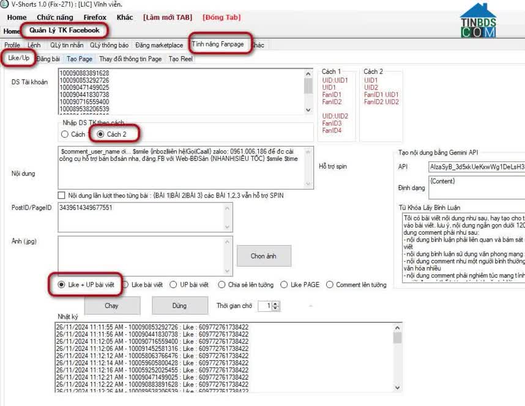
Task: Select the Tạo Page sub-tab
Action: point(80,59)
